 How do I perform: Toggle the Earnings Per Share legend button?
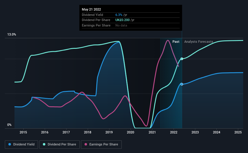click(x=101, y=145)
